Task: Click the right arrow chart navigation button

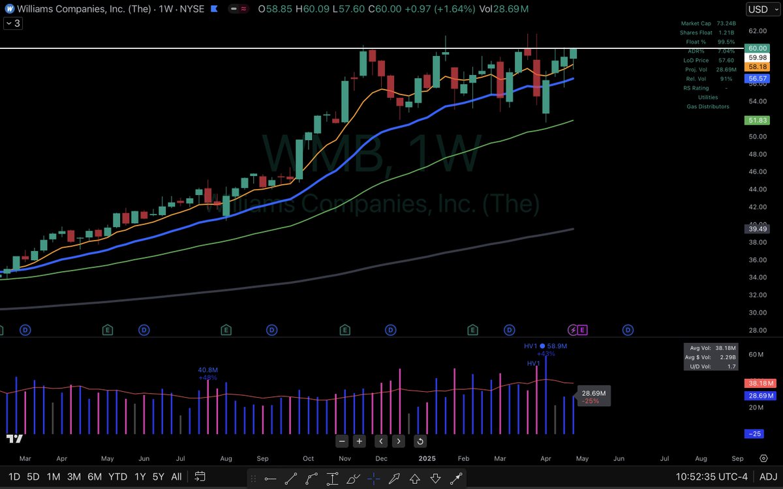Action: point(398,441)
